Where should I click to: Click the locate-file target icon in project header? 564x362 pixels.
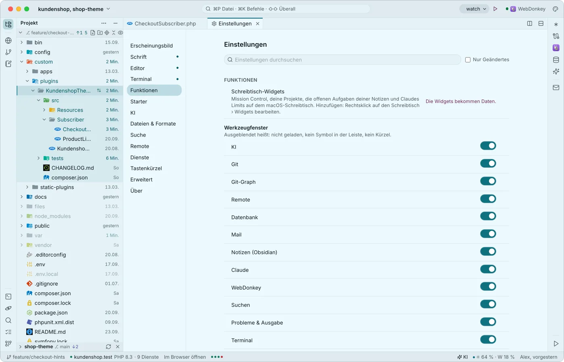107,33
